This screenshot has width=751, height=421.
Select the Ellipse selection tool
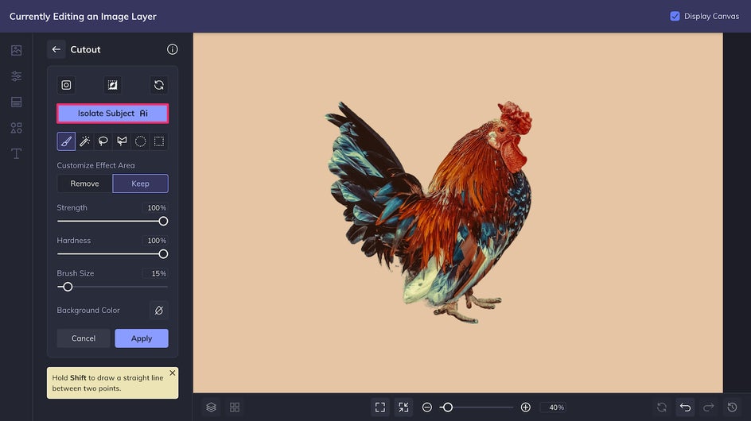pyautogui.click(x=140, y=141)
